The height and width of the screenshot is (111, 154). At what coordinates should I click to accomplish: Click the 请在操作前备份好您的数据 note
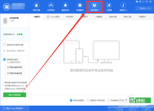[x=15, y=83]
